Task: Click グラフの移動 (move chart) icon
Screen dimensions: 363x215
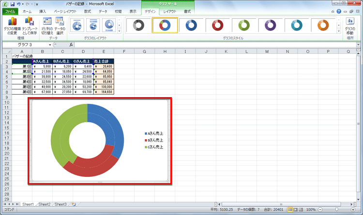Action: [349, 25]
